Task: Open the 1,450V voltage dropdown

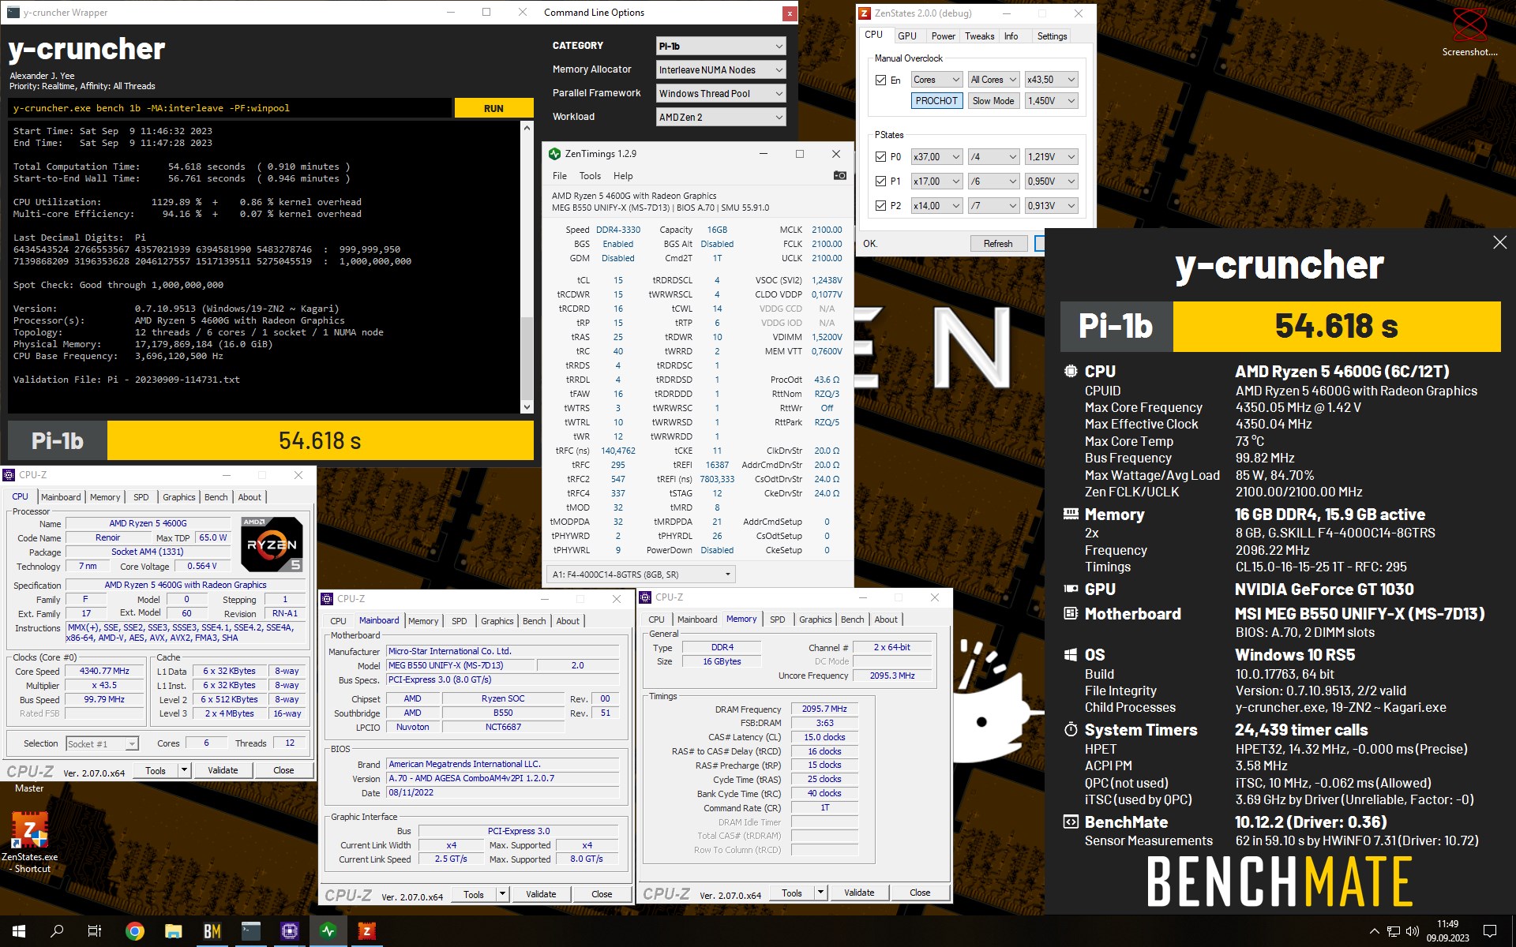Action: (1051, 101)
